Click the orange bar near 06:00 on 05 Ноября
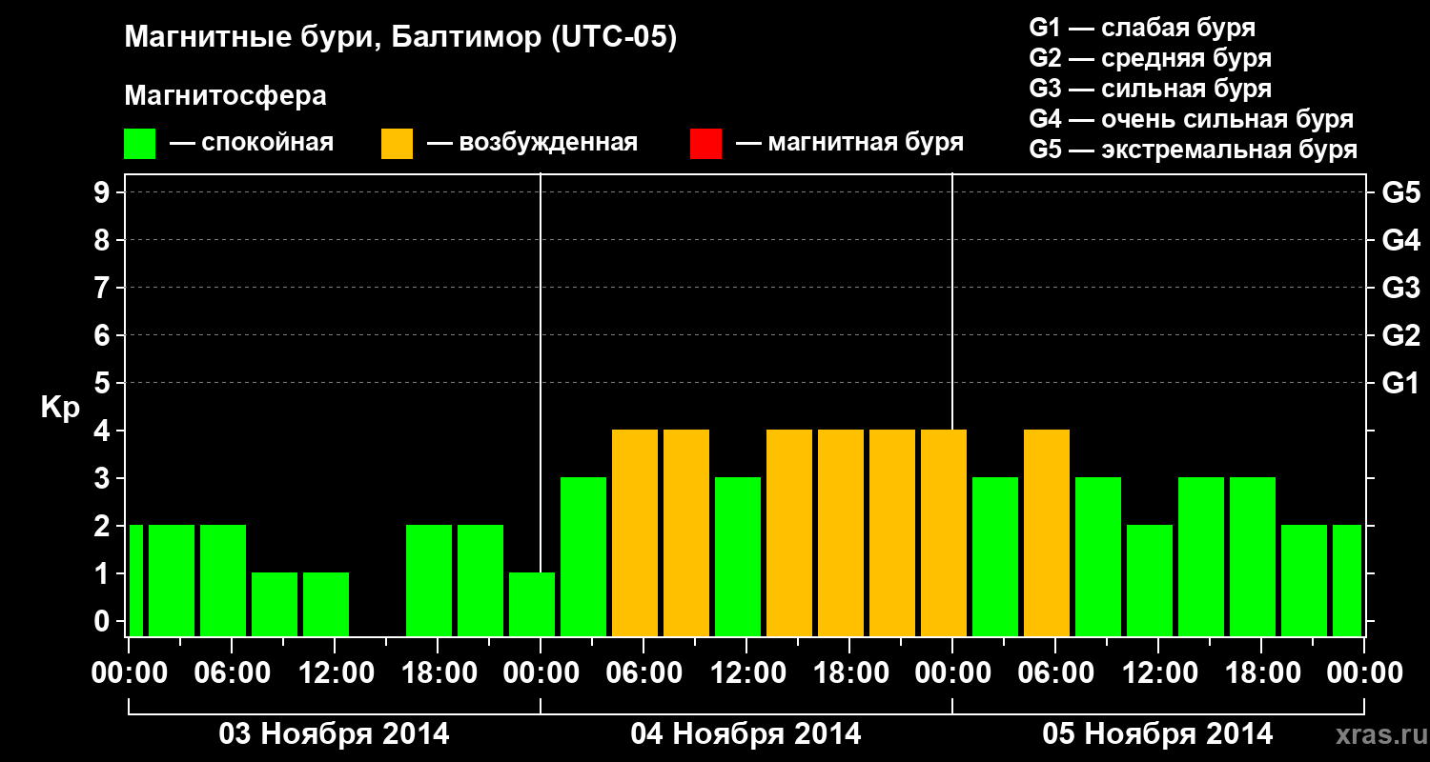Viewport: 1430px width, 762px height. point(1047,532)
